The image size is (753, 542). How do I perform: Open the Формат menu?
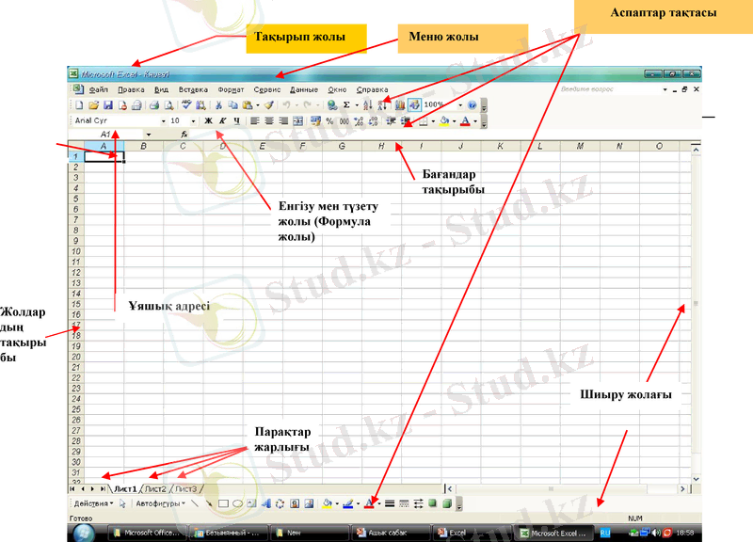click(231, 88)
